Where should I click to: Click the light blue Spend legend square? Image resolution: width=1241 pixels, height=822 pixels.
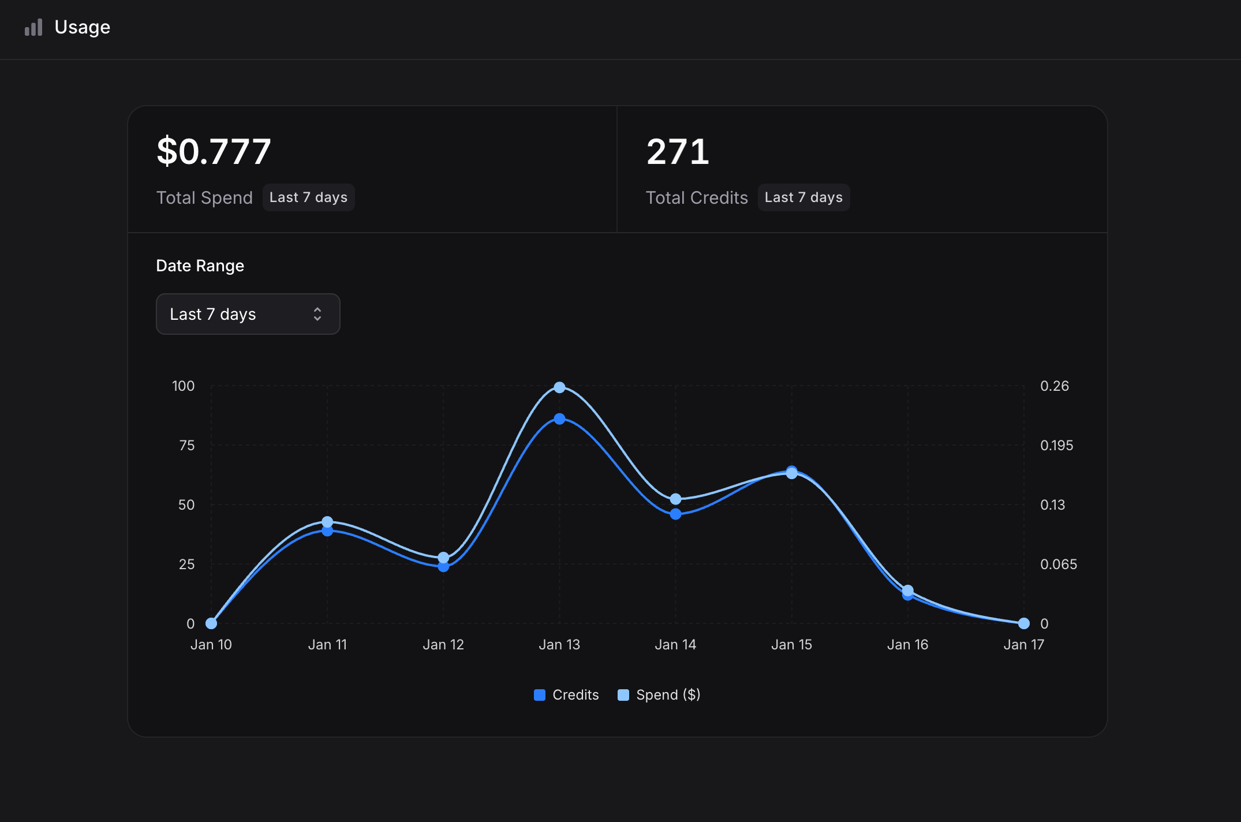[623, 694]
